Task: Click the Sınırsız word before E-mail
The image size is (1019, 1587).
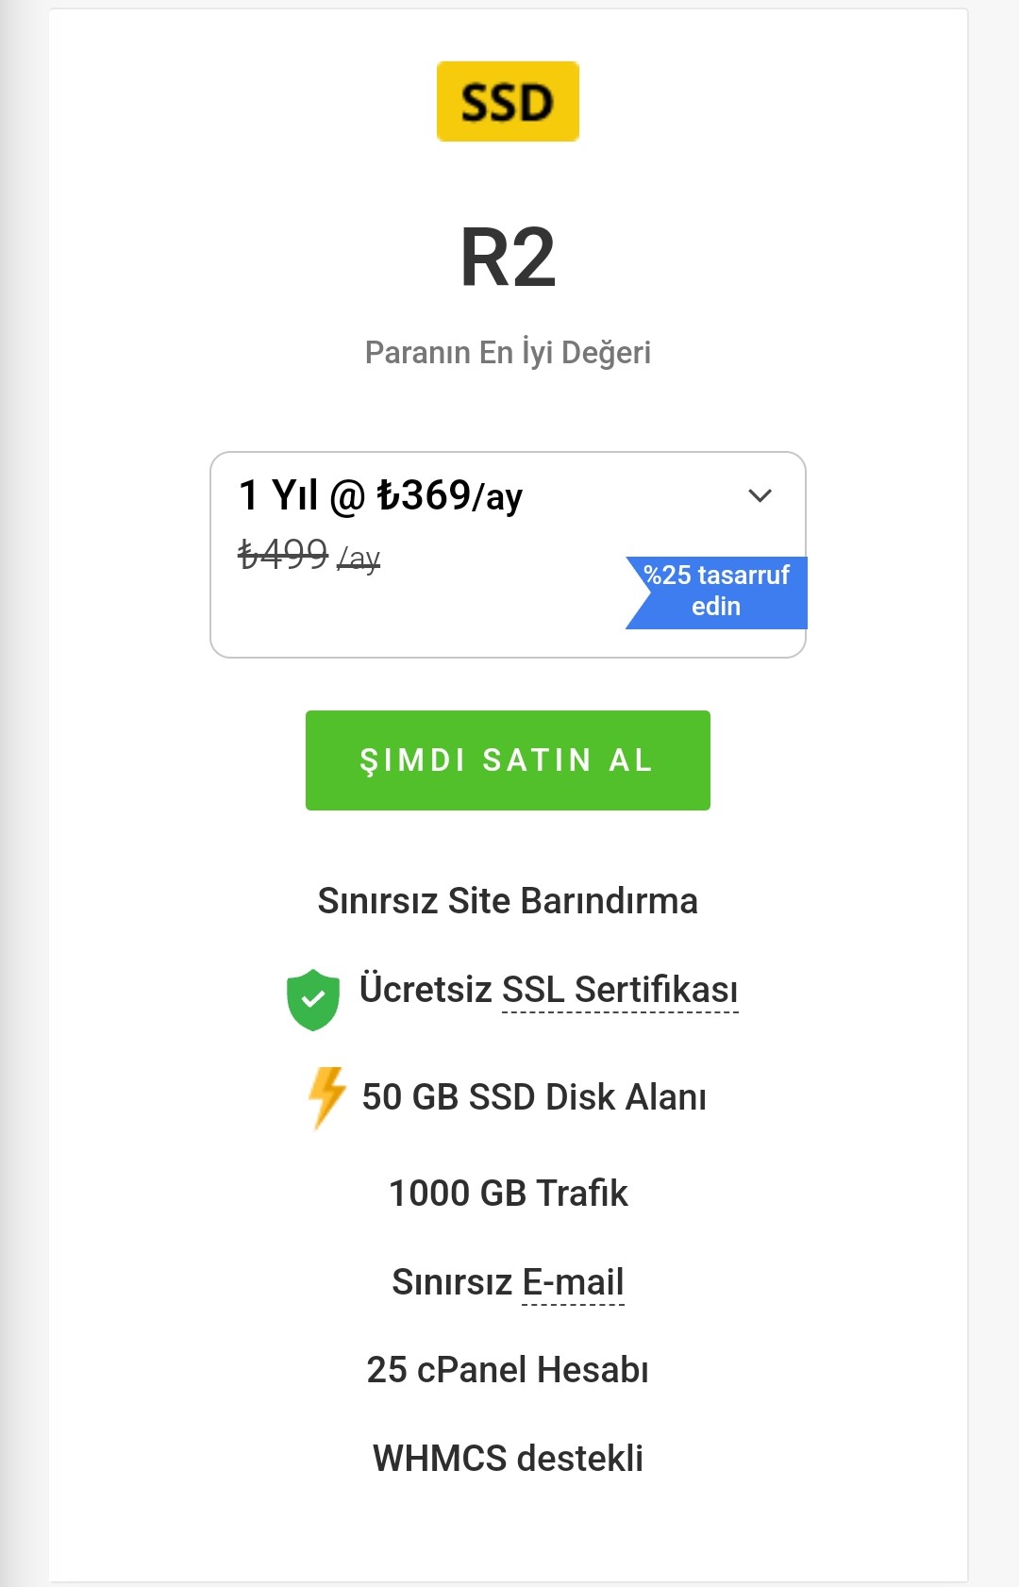Action: [x=452, y=1282]
